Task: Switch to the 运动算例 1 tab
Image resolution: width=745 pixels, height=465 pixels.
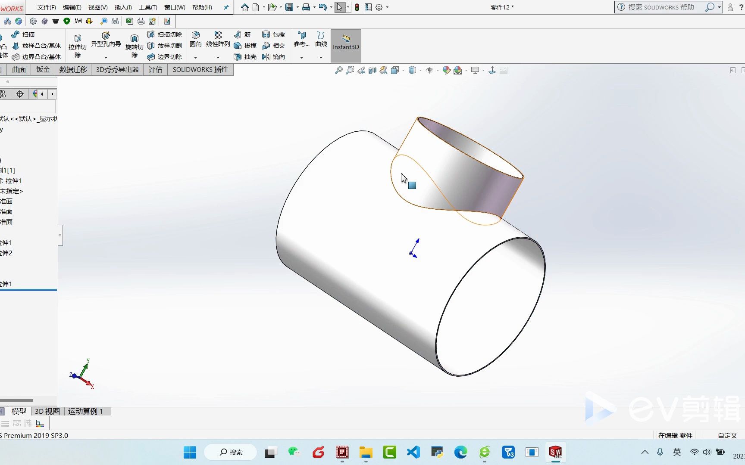Action: (x=85, y=411)
